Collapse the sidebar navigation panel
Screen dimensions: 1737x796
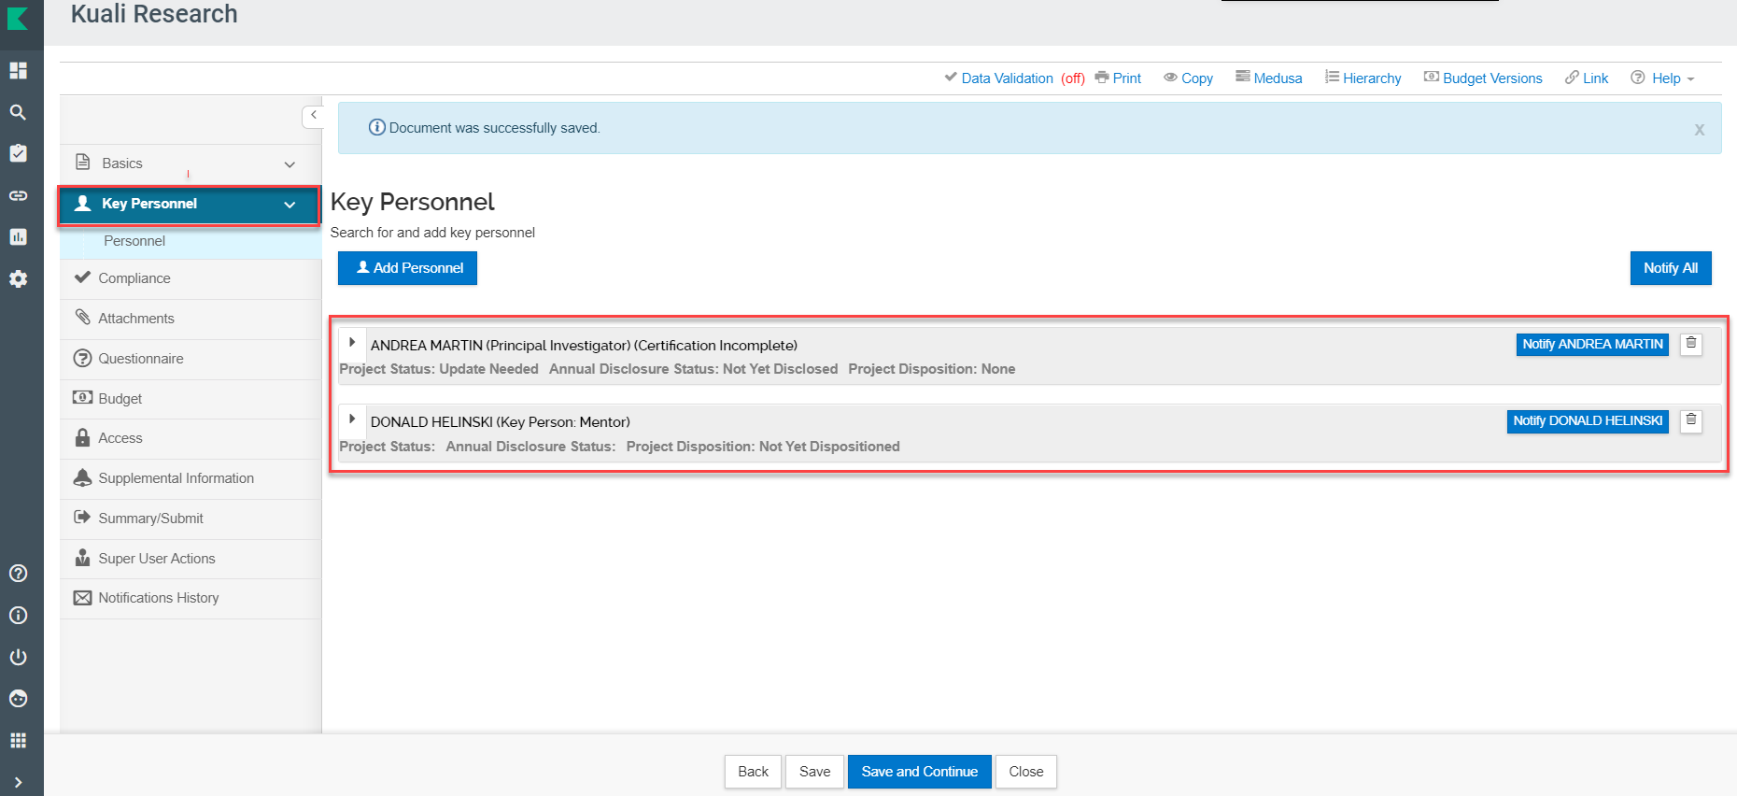coord(313,116)
